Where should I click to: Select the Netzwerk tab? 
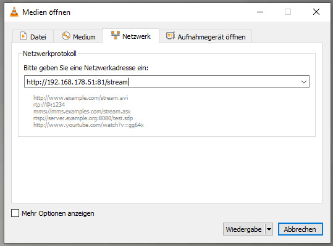click(x=130, y=36)
